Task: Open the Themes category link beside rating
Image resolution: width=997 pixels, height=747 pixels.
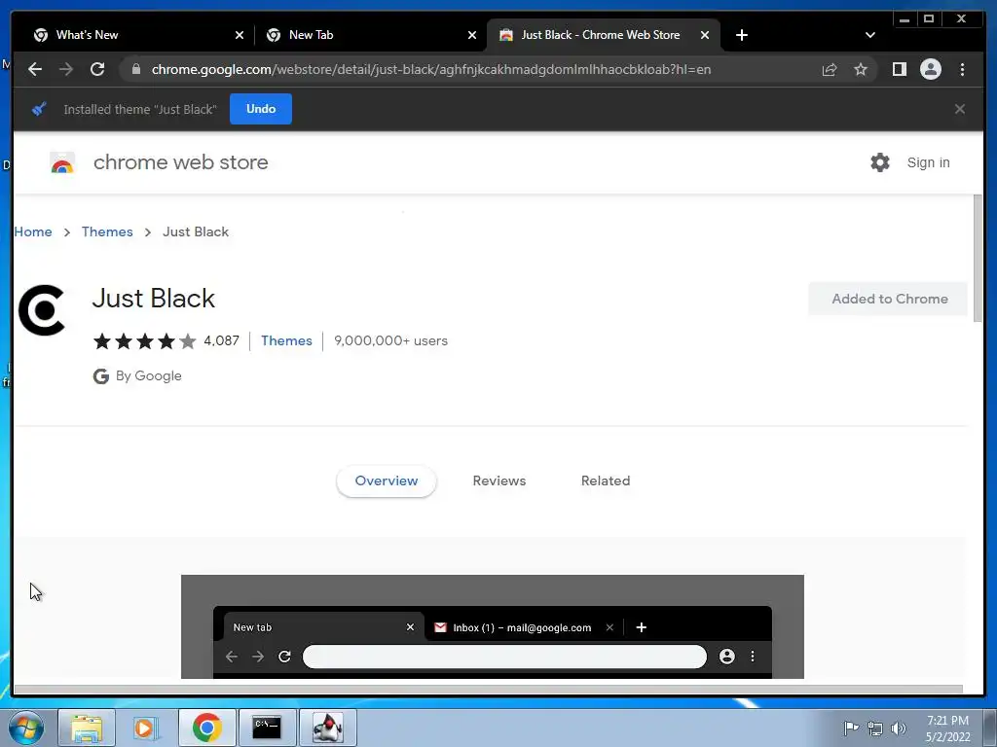Action: [286, 340]
